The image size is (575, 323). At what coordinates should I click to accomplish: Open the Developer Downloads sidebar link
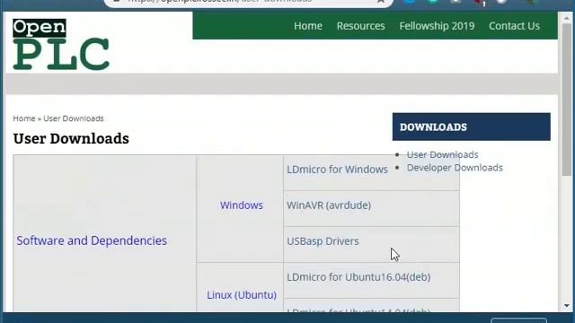455,168
